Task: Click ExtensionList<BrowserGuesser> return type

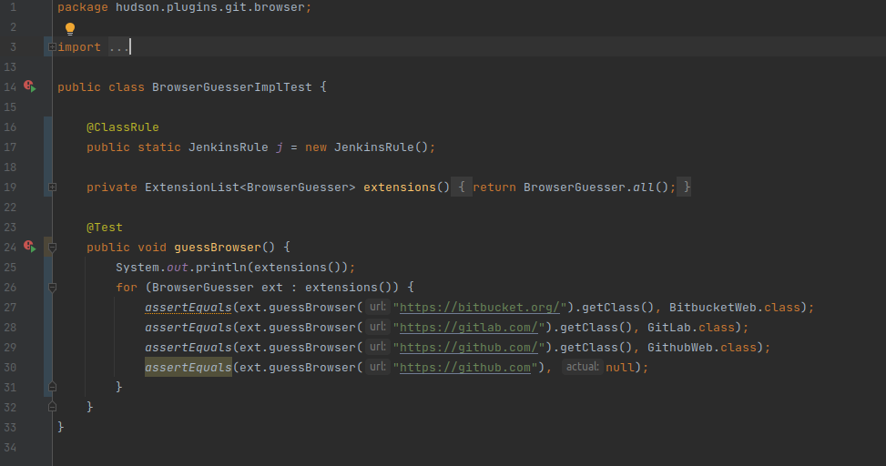Action: [x=250, y=187]
